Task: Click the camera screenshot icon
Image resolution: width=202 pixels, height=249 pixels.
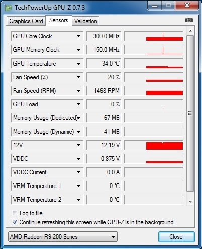Action: tap(189, 20)
